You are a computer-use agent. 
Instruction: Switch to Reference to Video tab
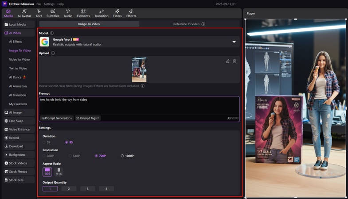click(x=189, y=24)
